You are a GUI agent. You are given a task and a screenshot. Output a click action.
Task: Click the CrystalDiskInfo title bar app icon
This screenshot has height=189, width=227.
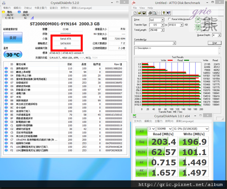pyautogui.click(x=4, y=3)
